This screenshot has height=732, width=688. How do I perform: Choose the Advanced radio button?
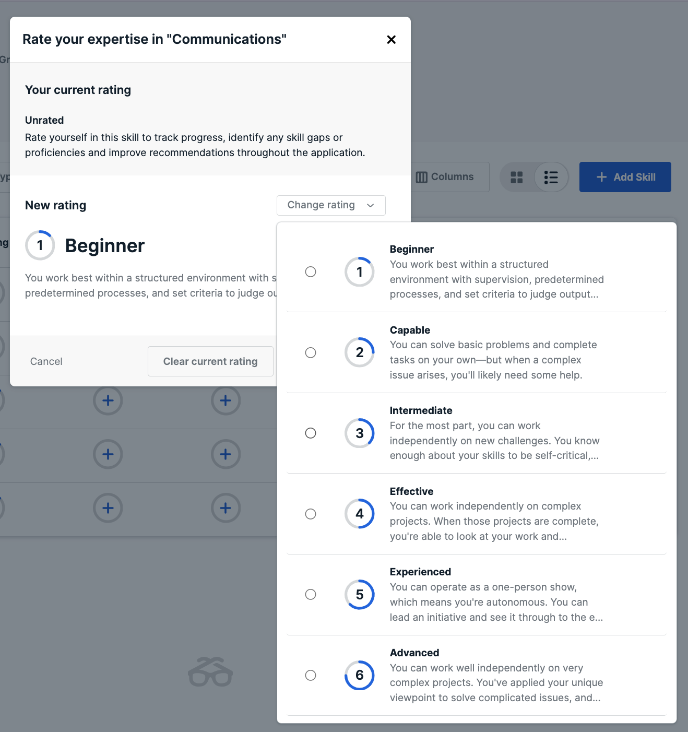[x=311, y=675]
